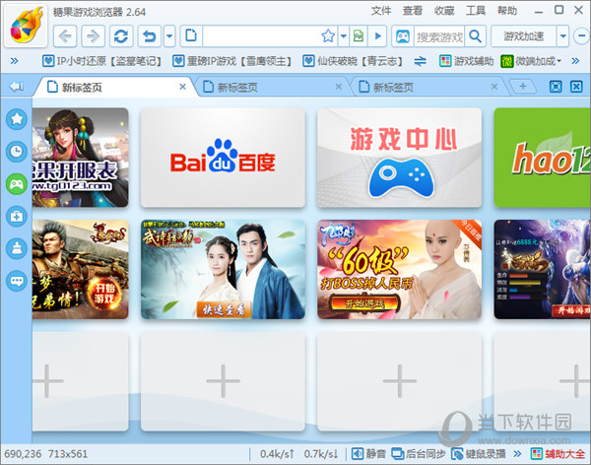Click the close-all-tabs X icon in tab bar
The width and height of the screenshot is (591, 465).
click(576, 87)
